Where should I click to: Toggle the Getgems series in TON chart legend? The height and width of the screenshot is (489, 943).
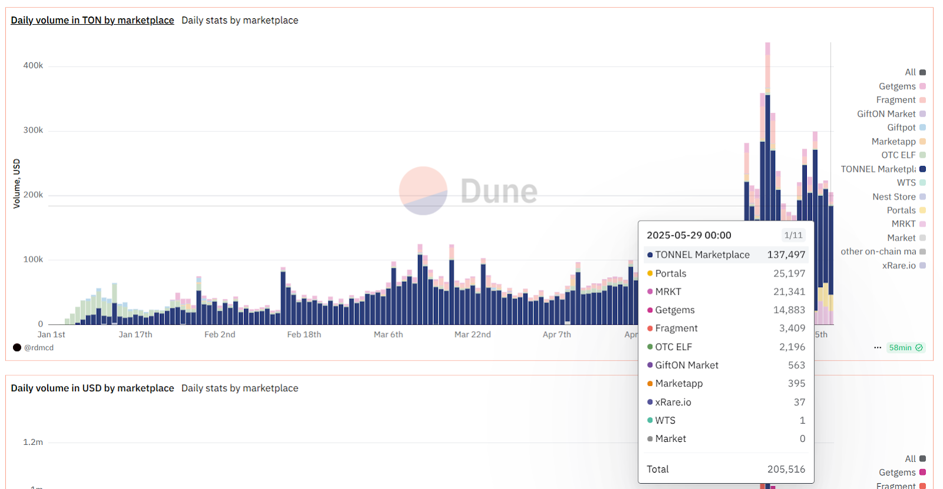[x=897, y=87]
